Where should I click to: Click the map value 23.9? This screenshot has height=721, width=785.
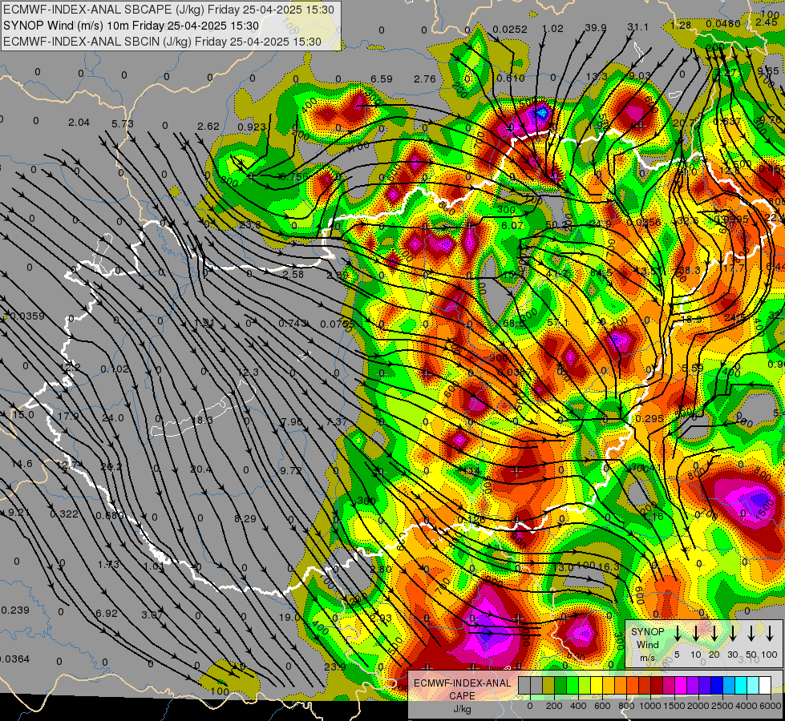(x=334, y=667)
